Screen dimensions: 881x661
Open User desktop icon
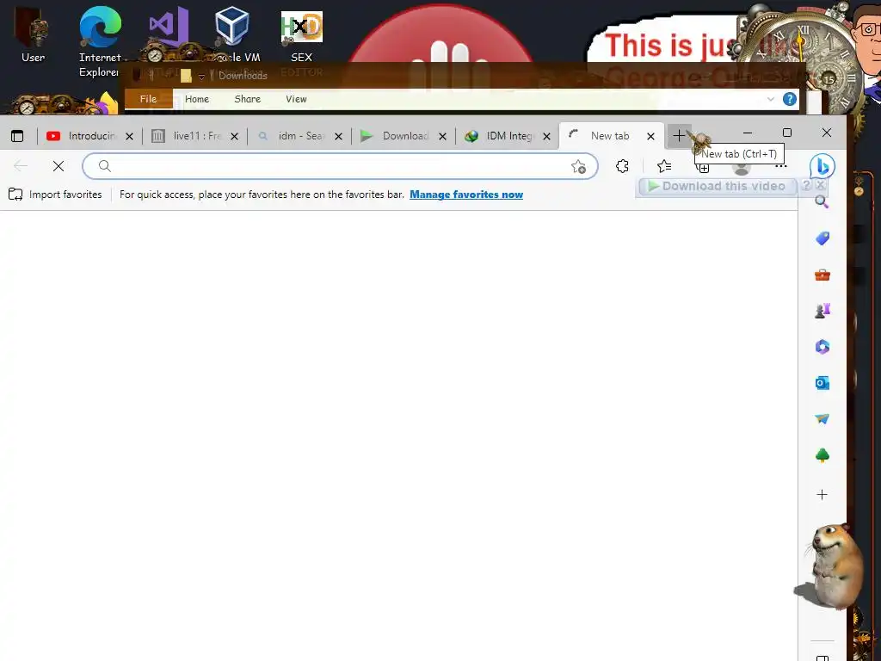coord(34,35)
